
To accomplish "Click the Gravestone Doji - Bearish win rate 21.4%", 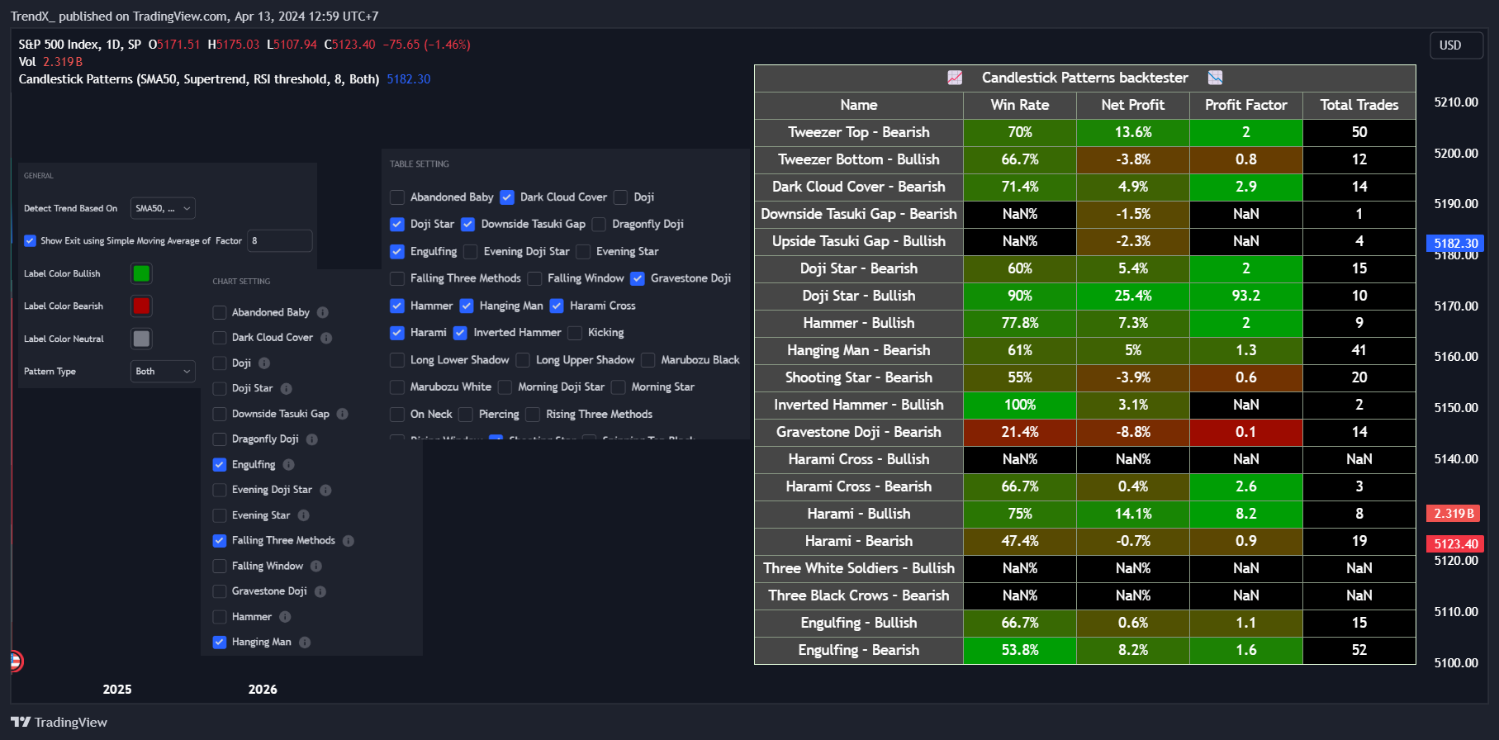I will click(1020, 432).
